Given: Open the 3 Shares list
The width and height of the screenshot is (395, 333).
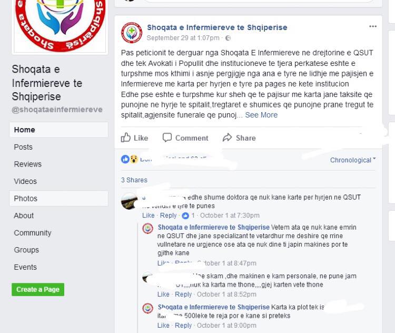Looking at the screenshot, I should 134,180.
